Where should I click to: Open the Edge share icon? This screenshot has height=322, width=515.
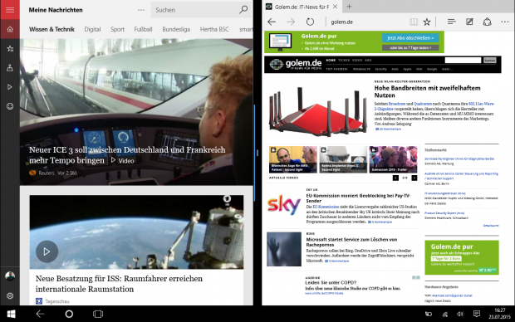487,22
